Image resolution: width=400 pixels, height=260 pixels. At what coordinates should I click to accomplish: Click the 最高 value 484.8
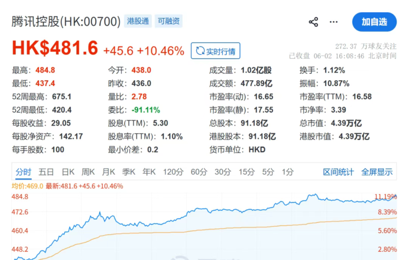tap(45, 70)
